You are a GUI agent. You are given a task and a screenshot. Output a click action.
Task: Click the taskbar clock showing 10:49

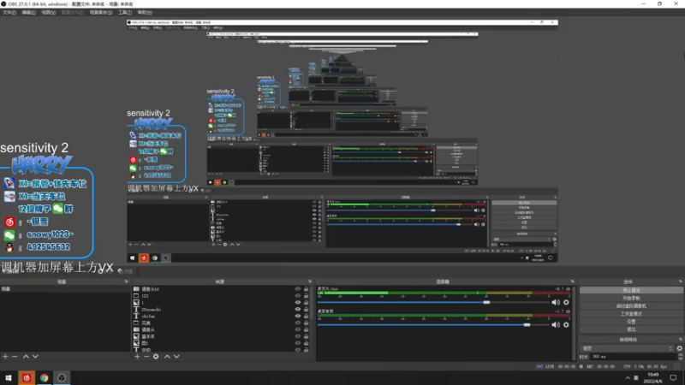point(653,378)
